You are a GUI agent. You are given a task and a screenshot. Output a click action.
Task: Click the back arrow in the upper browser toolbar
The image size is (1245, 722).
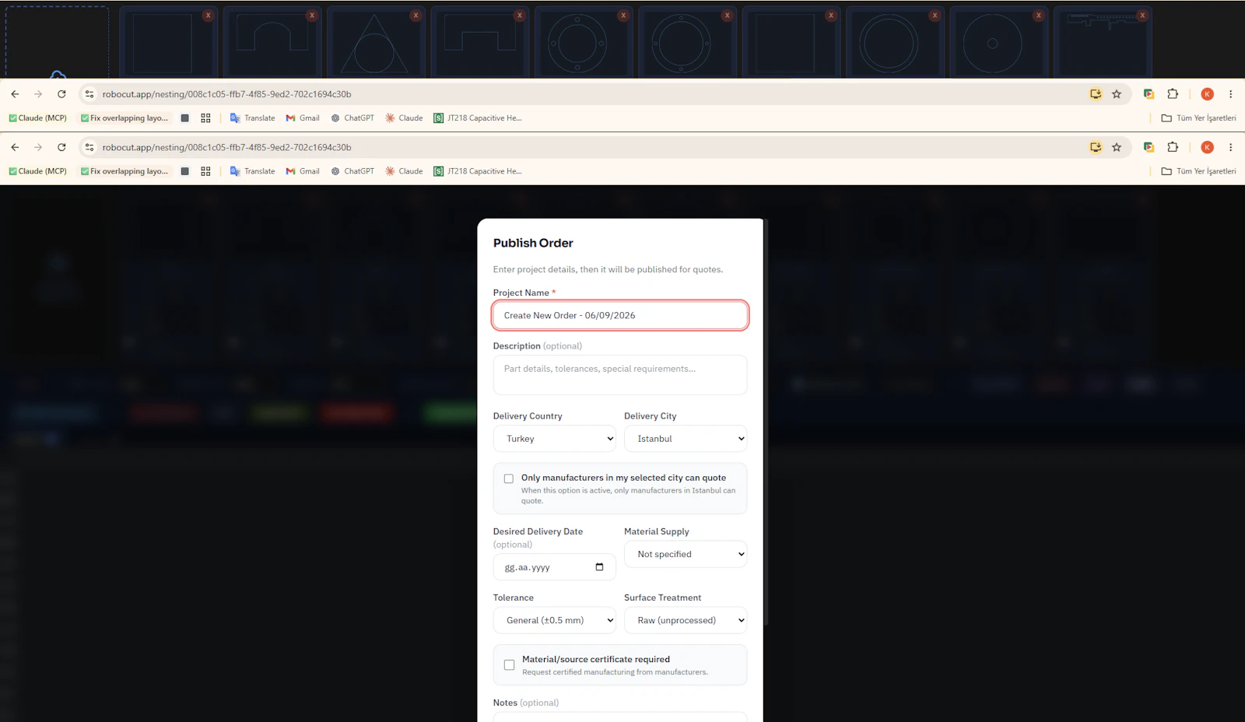(x=15, y=94)
